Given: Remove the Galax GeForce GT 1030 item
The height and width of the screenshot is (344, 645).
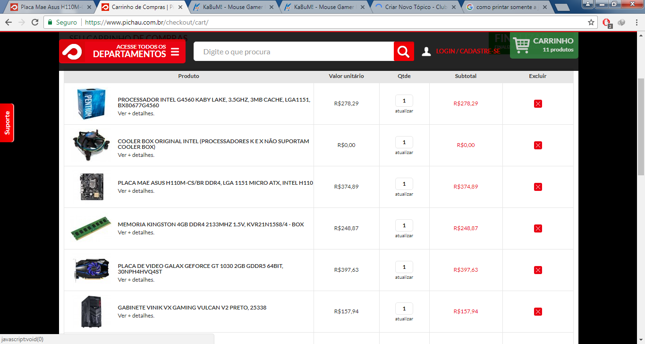Looking at the screenshot, I should pyautogui.click(x=538, y=270).
